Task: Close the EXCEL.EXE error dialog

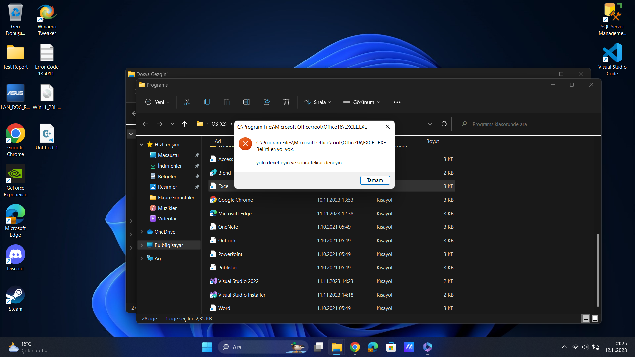Action: (x=388, y=127)
